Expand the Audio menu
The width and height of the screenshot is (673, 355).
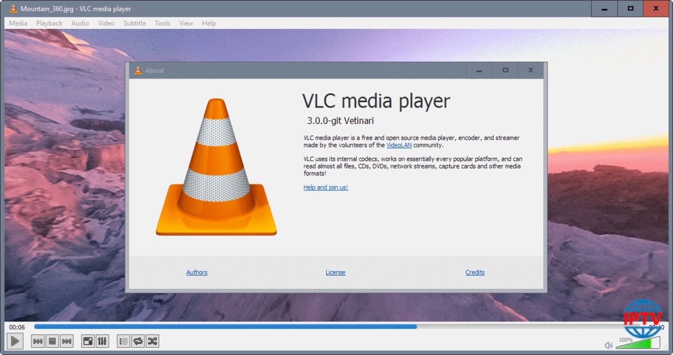pos(80,23)
